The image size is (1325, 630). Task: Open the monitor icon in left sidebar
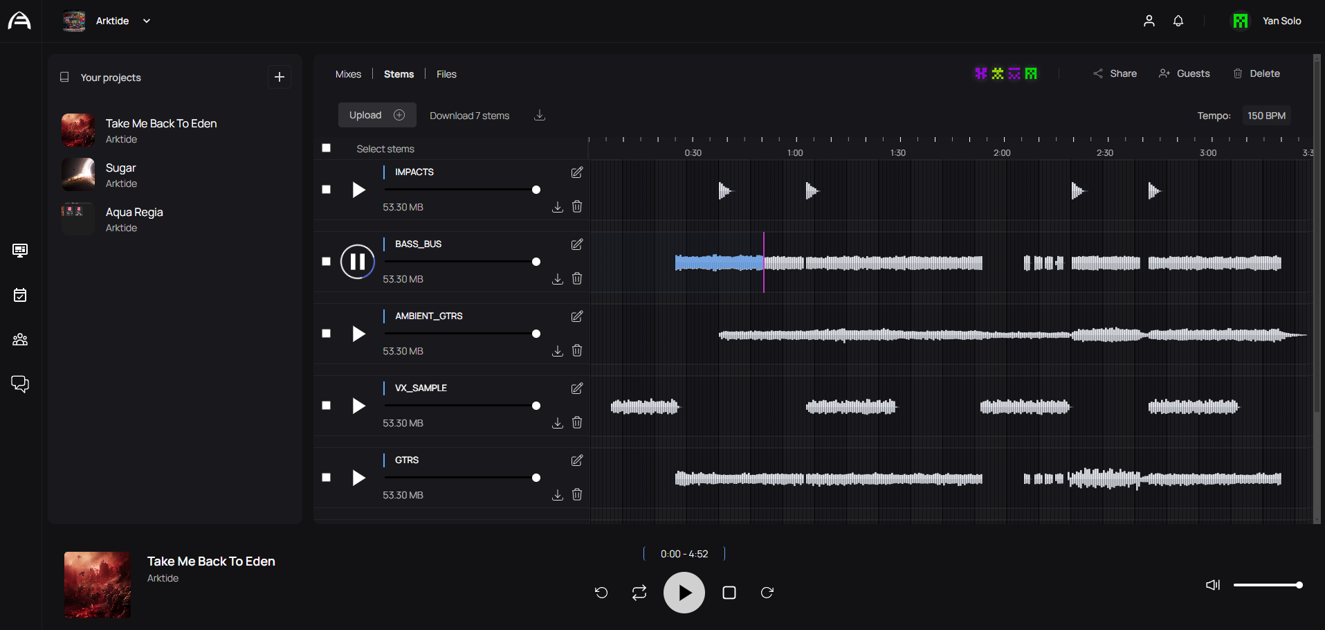pos(20,250)
